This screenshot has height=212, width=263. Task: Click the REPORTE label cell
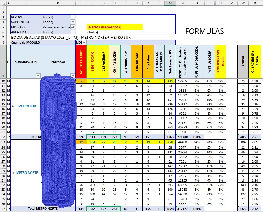tap(25, 17)
